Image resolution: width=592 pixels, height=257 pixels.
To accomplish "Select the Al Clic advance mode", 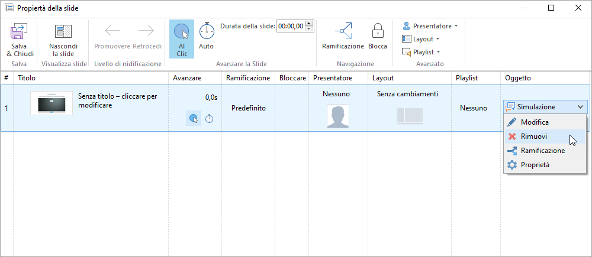I will click(x=182, y=31).
